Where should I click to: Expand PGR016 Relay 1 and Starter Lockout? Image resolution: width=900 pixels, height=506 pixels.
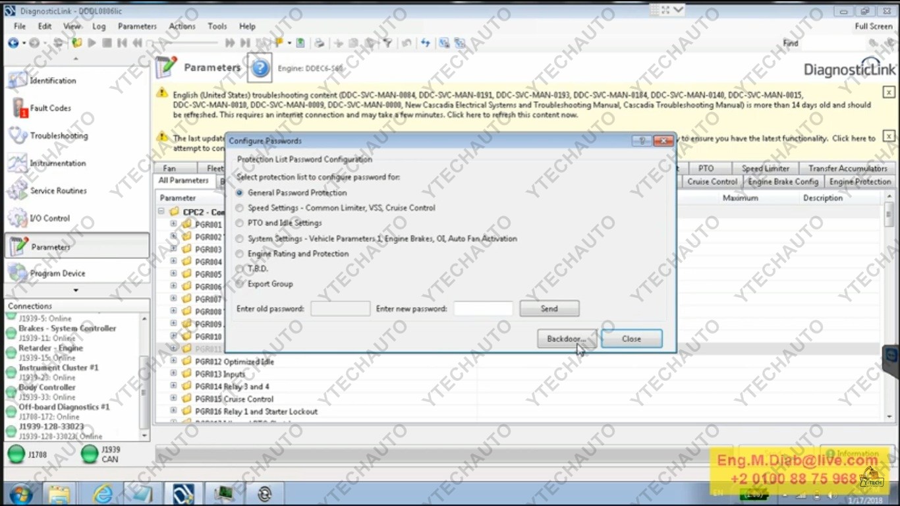pyautogui.click(x=173, y=411)
